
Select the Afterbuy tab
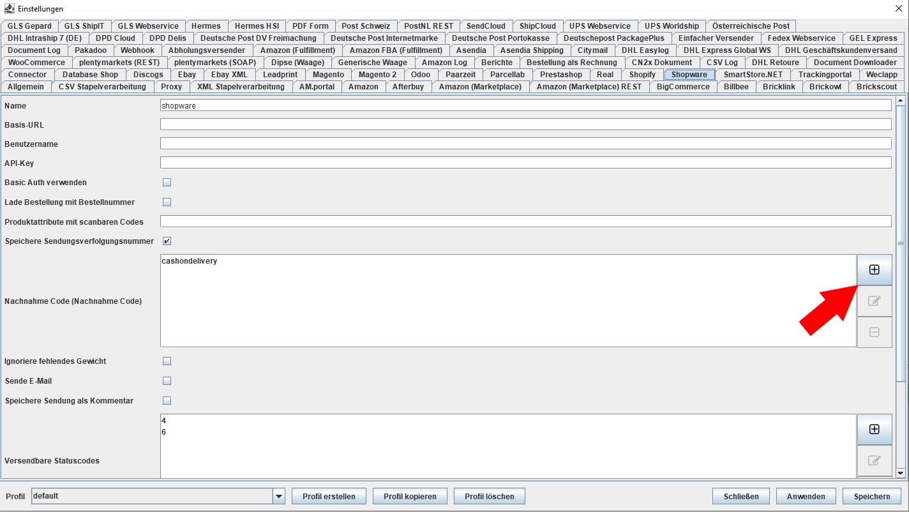click(x=408, y=87)
